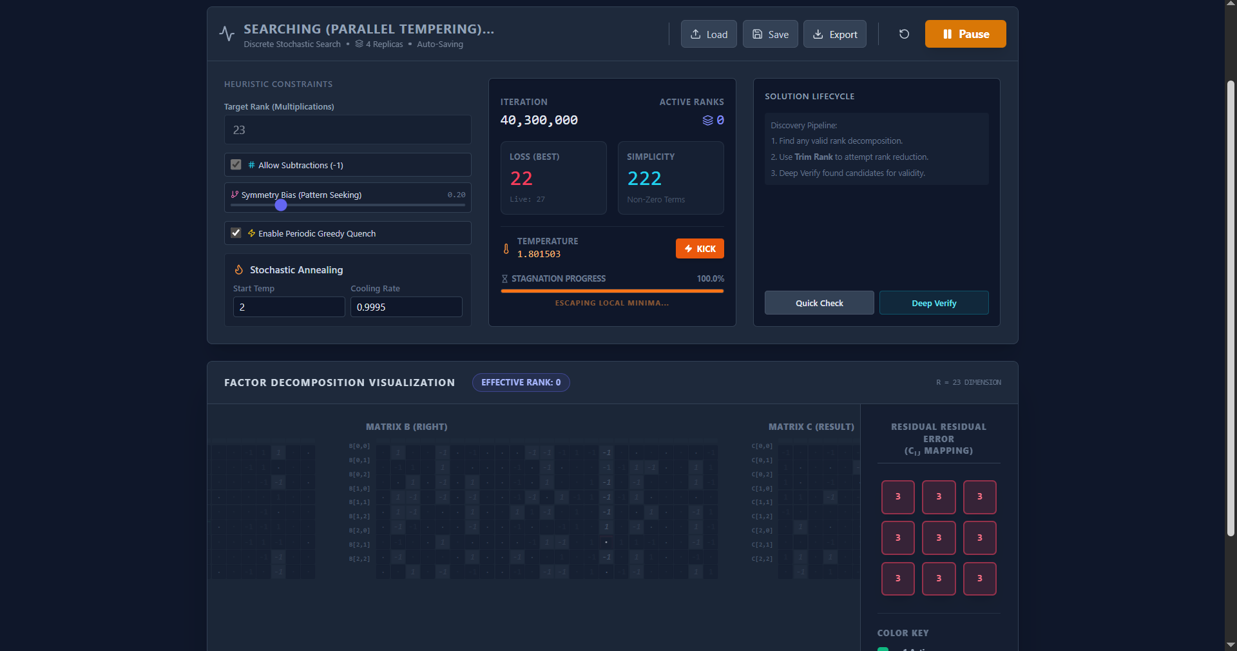Run Quick Check
Viewport: 1237px width, 651px height.
click(x=819, y=303)
